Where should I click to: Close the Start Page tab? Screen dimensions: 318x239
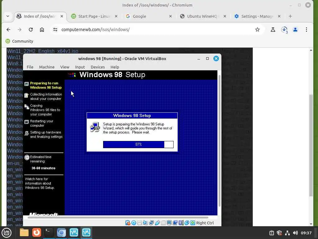(x=116, y=16)
